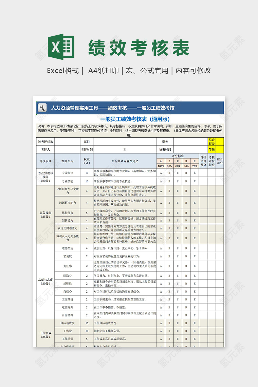Choose grade B in the 工作热情 row
Image resolution: width=258 pixels, height=387 pixels.
pos(169,299)
